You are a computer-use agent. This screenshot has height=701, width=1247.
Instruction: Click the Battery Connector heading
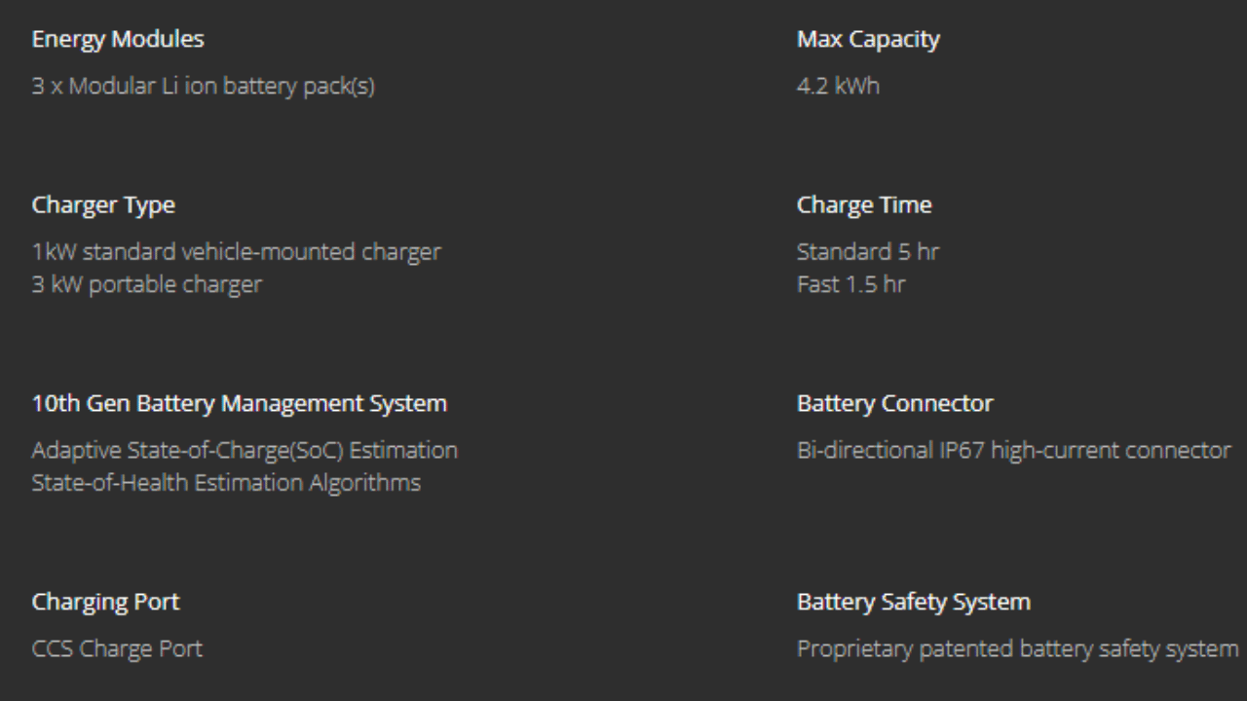[894, 403]
